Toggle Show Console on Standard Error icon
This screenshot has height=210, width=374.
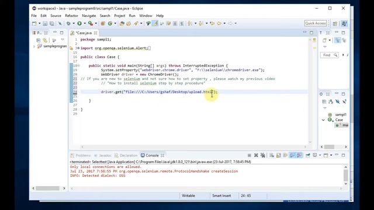coord(299,155)
